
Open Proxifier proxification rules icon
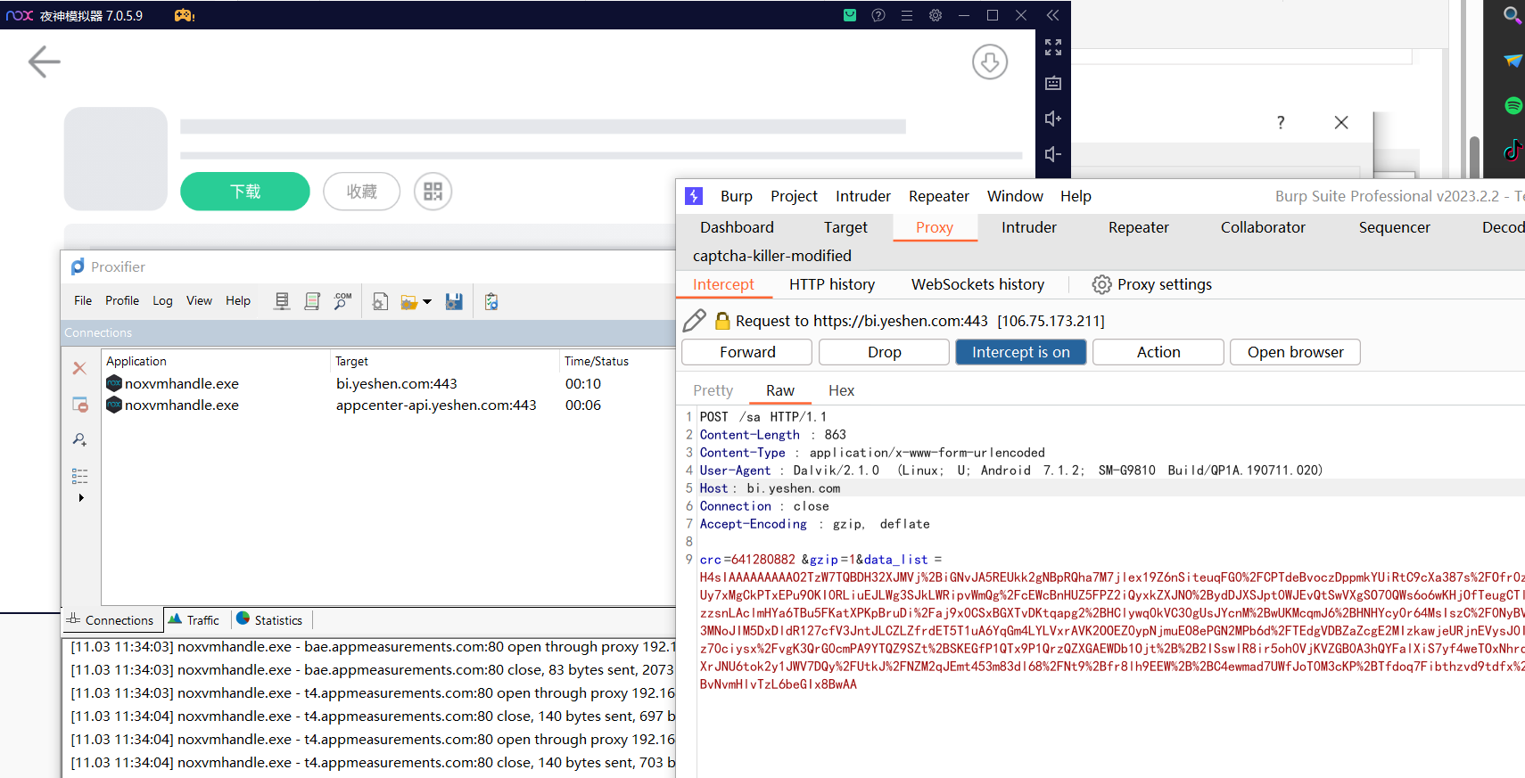tap(312, 301)
